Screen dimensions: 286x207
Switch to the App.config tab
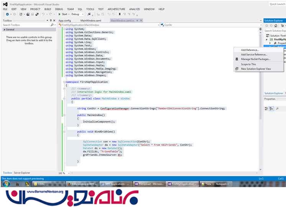pyautogui.click(x=65, y=20)
